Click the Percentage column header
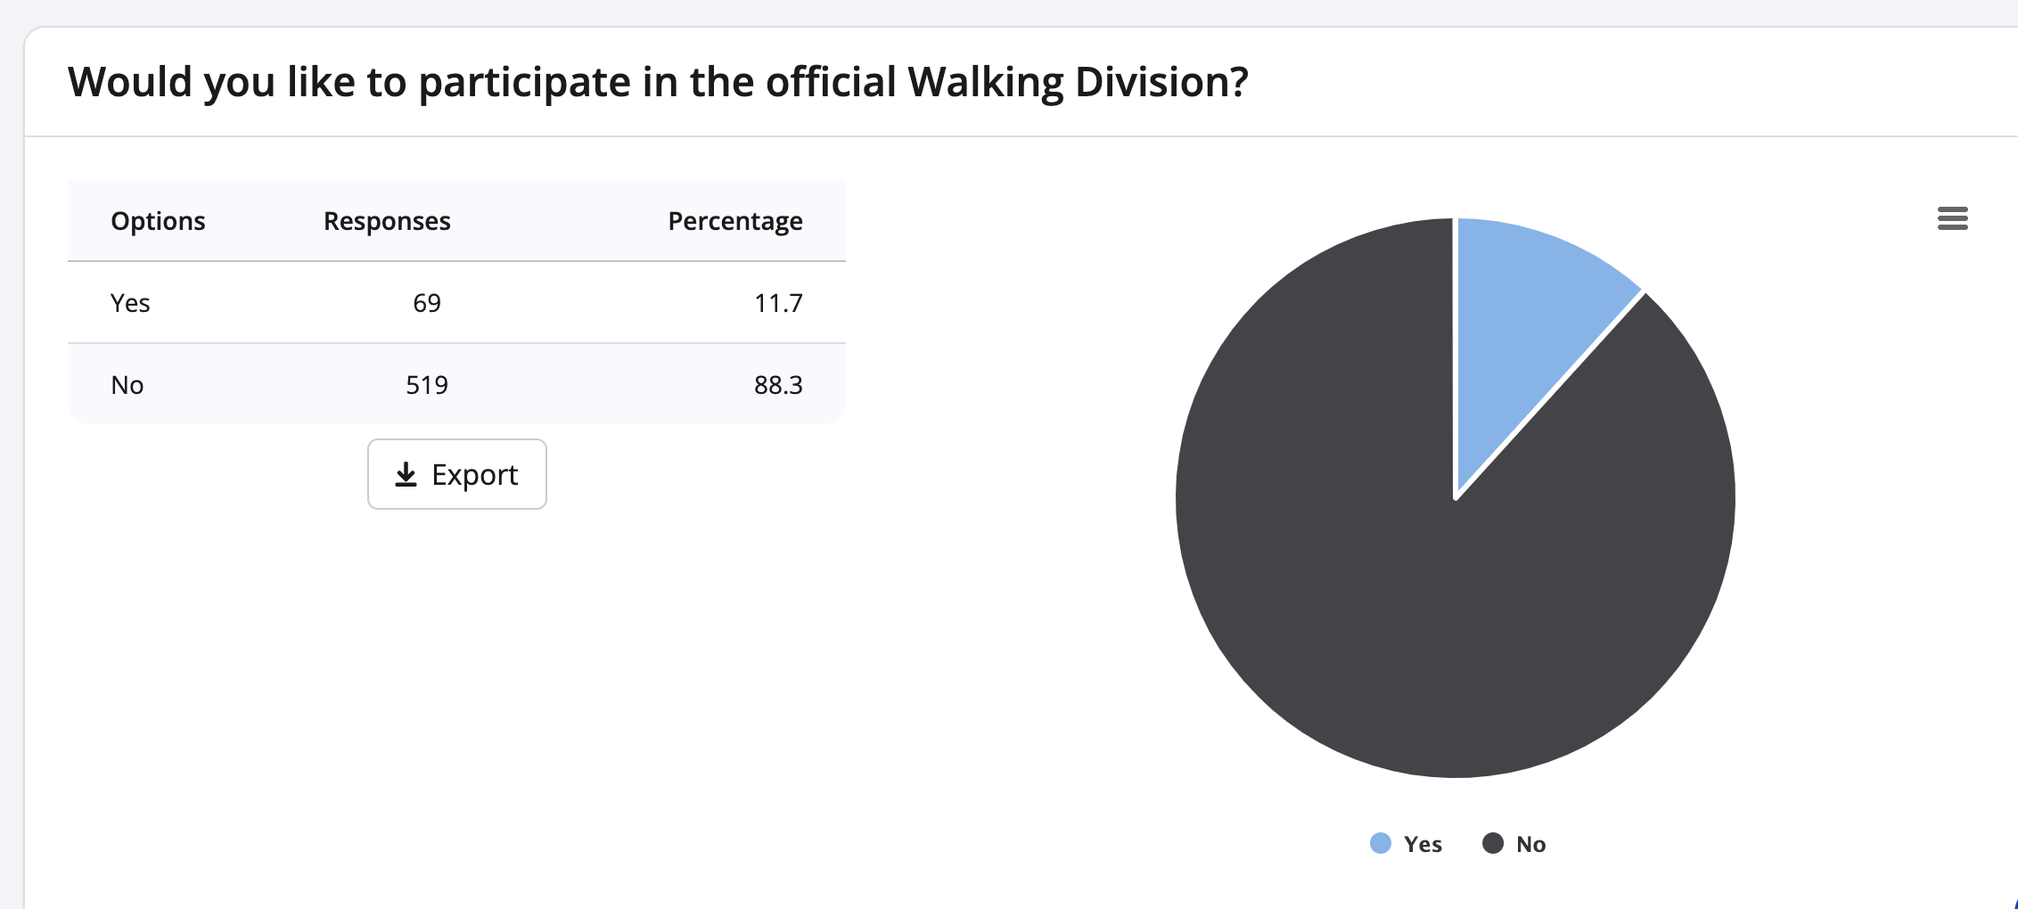The image size is (2018, 909). [x=734, y=221]
